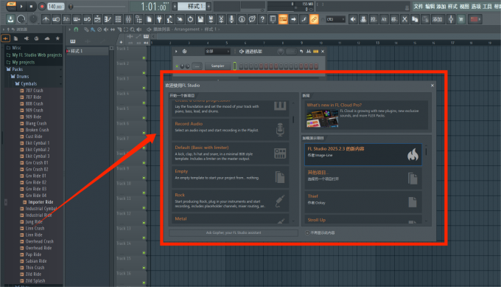Screen dimensions: 501x287
Task: Select the browser plugins tab icon
Action: click(x=27, y=38)
